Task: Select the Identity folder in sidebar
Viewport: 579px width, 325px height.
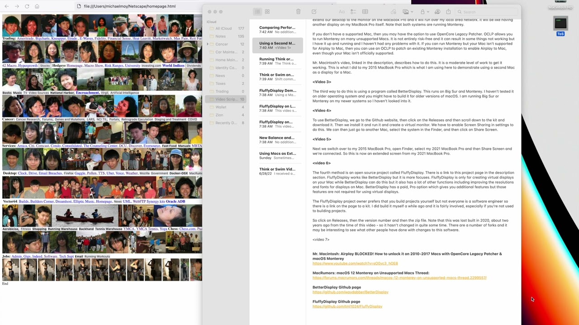Action: (227, 68)
